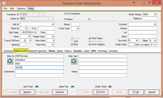Click the Reprice button
163x98 pixels.
[27, 92]
